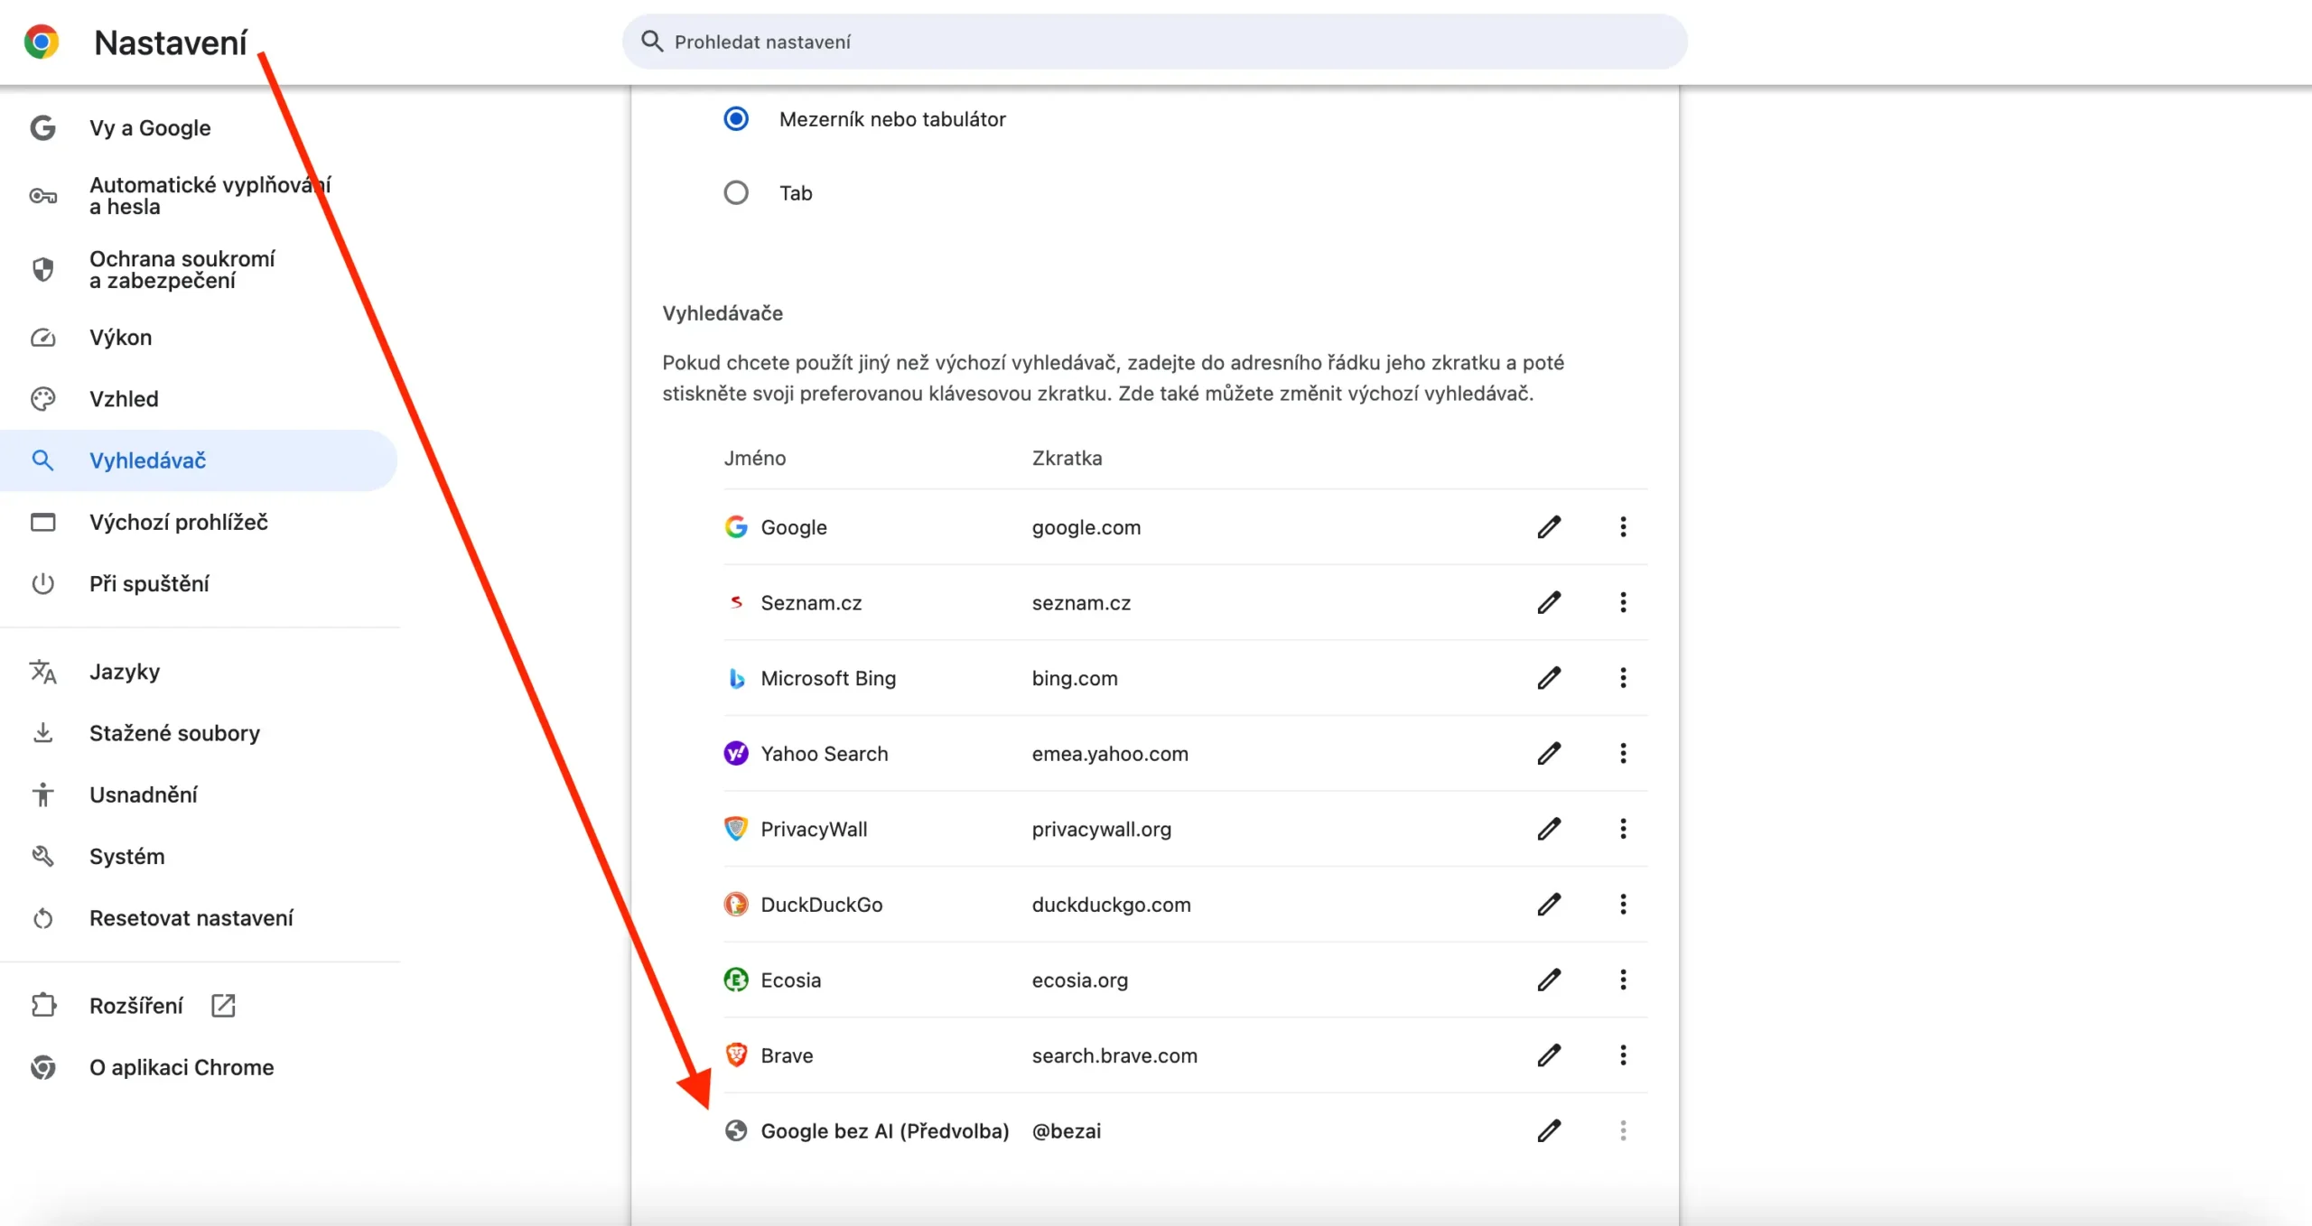
Task: Select the Mezerník nebo tabulátor radio button
Action: (736, 118)
